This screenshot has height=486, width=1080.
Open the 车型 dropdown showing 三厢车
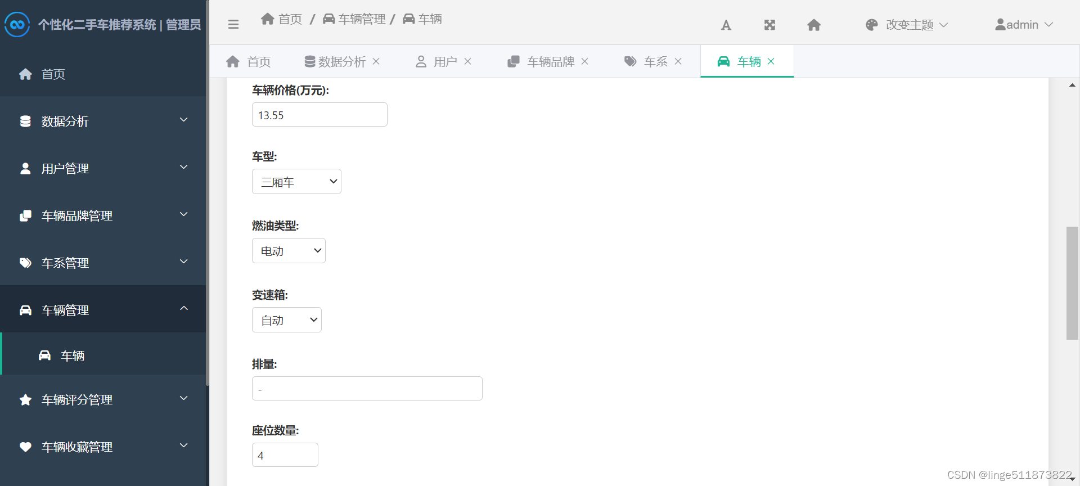(296, 182)
